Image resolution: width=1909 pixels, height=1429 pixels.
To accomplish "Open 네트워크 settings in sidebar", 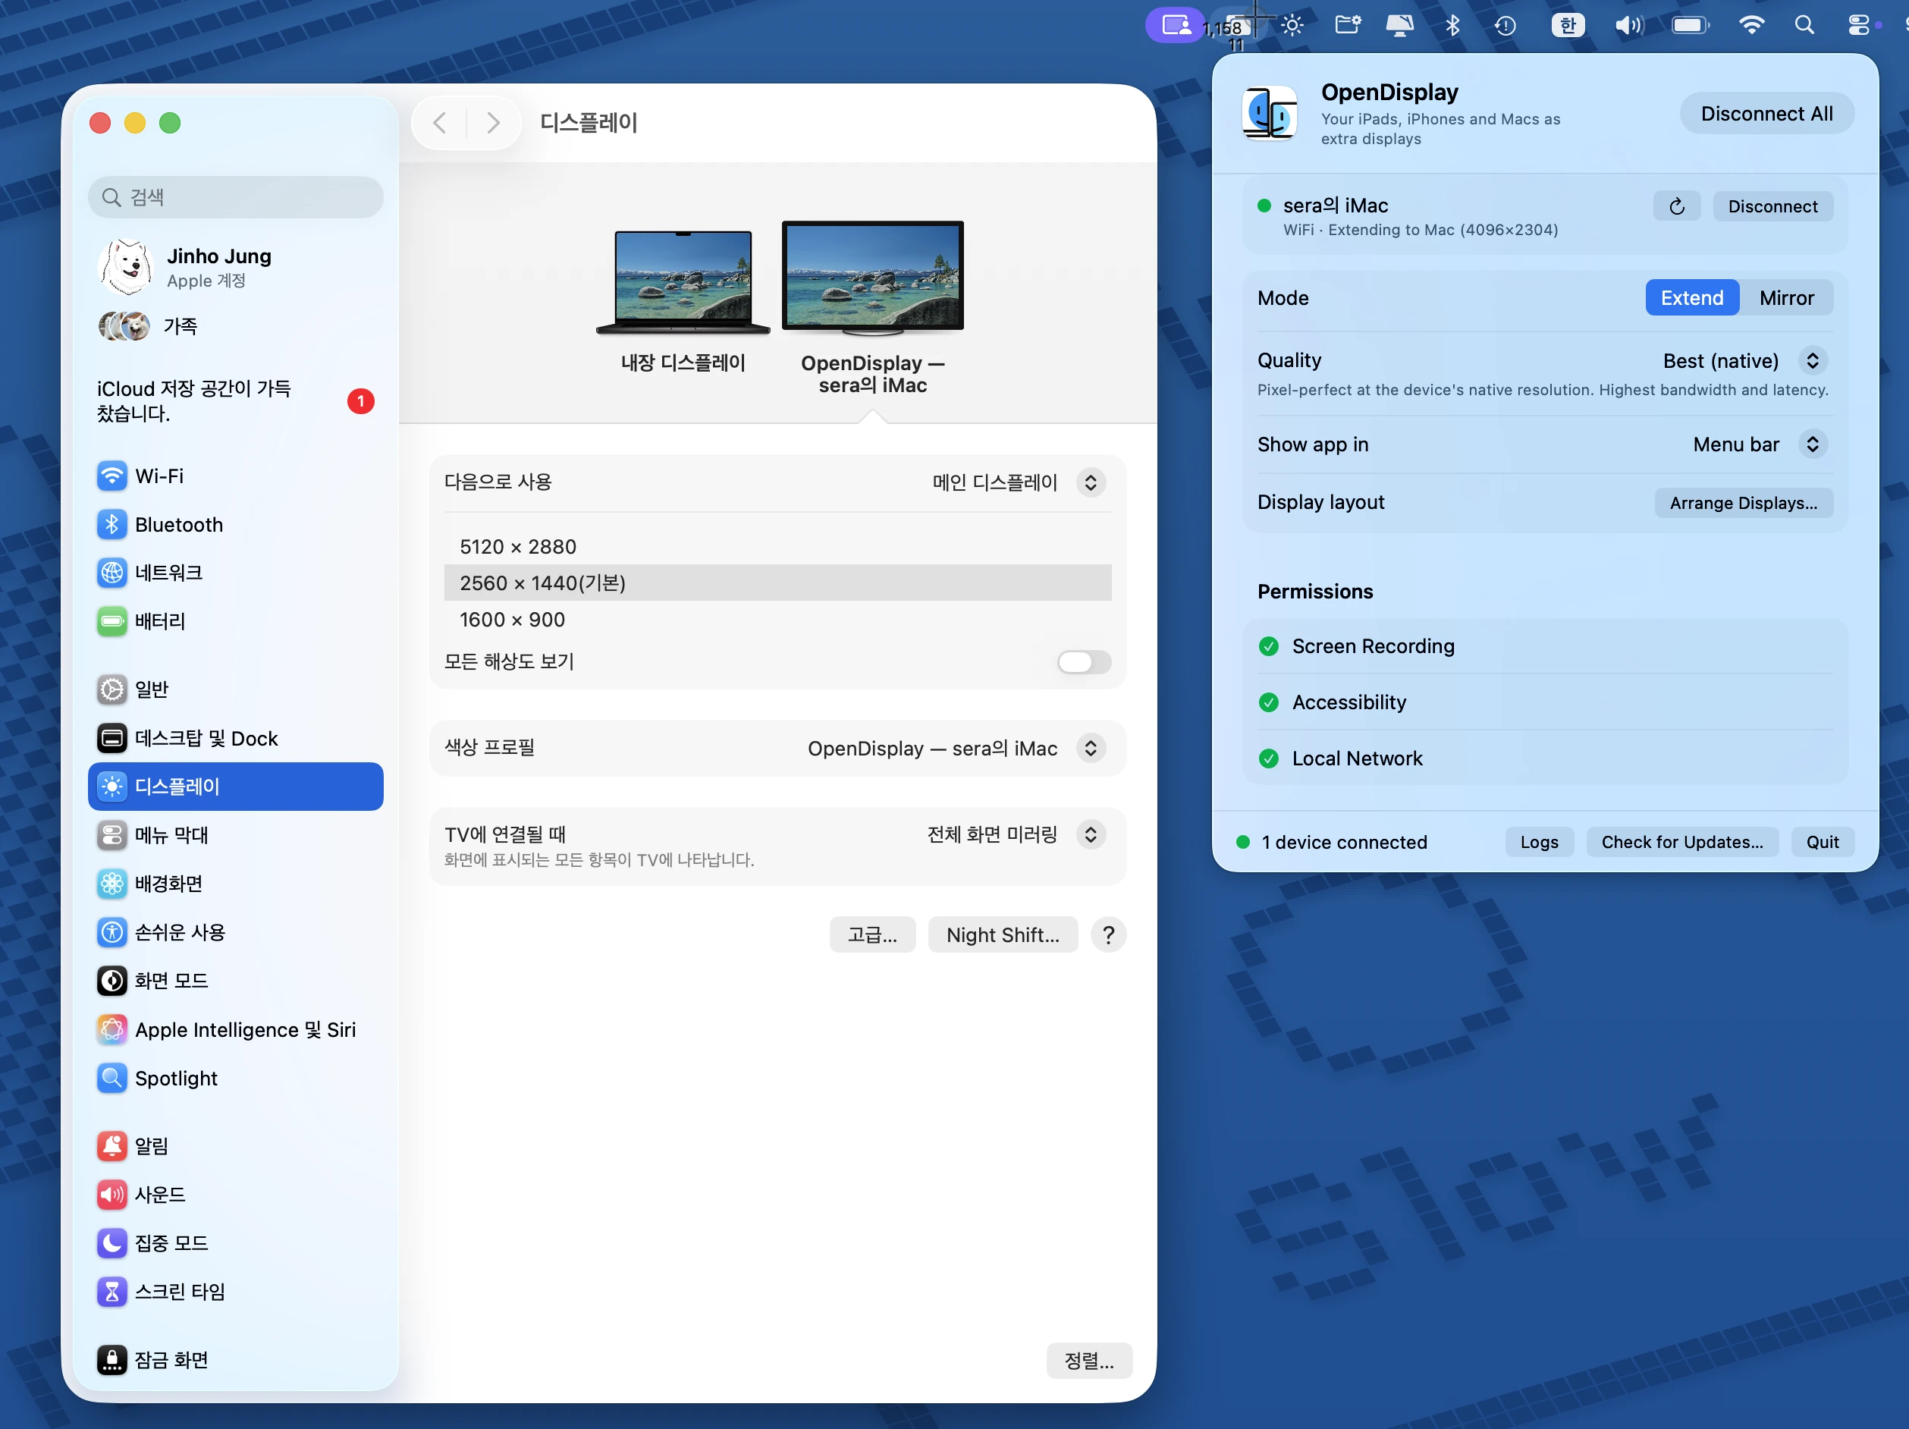I will [x=235, y=572].
